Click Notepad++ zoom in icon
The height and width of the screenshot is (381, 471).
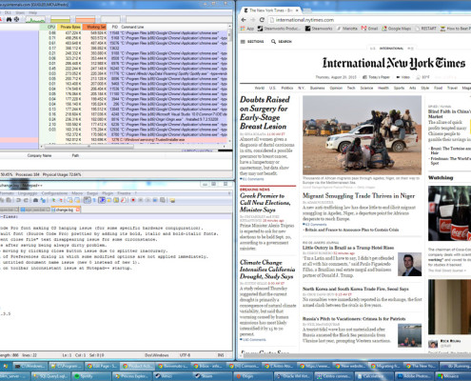click(53, 200)
